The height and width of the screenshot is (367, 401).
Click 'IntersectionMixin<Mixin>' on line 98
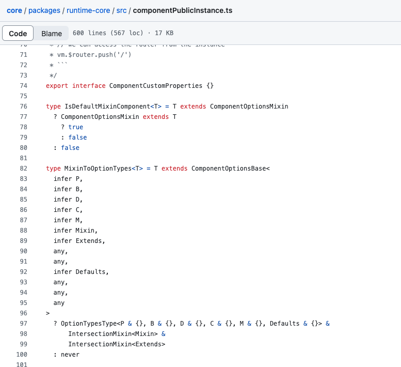pyautogui.click(x=113, y=334)
